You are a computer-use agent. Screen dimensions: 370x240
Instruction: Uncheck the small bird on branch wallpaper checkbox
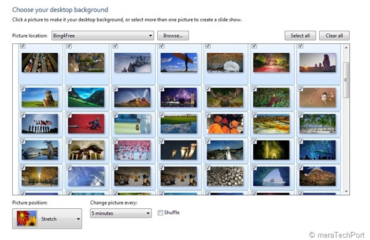point(301,89)
